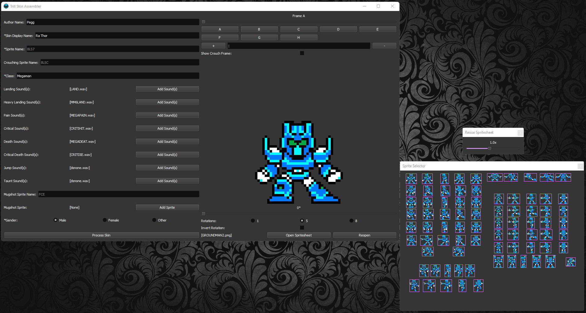Select the wide crouching sprite in the top-right row
Image resolution: width=586 pixels, height=313 pixels.
point(495,177)
